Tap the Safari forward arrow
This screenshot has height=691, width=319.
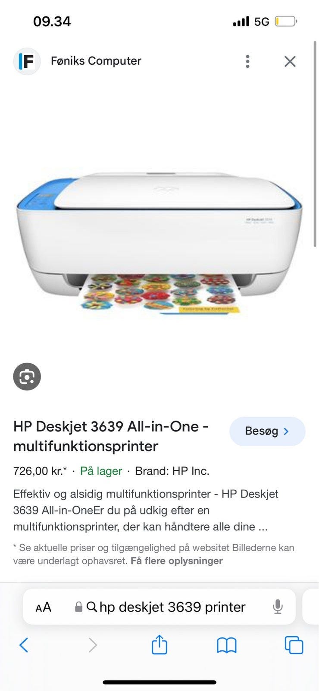(93, 645)
